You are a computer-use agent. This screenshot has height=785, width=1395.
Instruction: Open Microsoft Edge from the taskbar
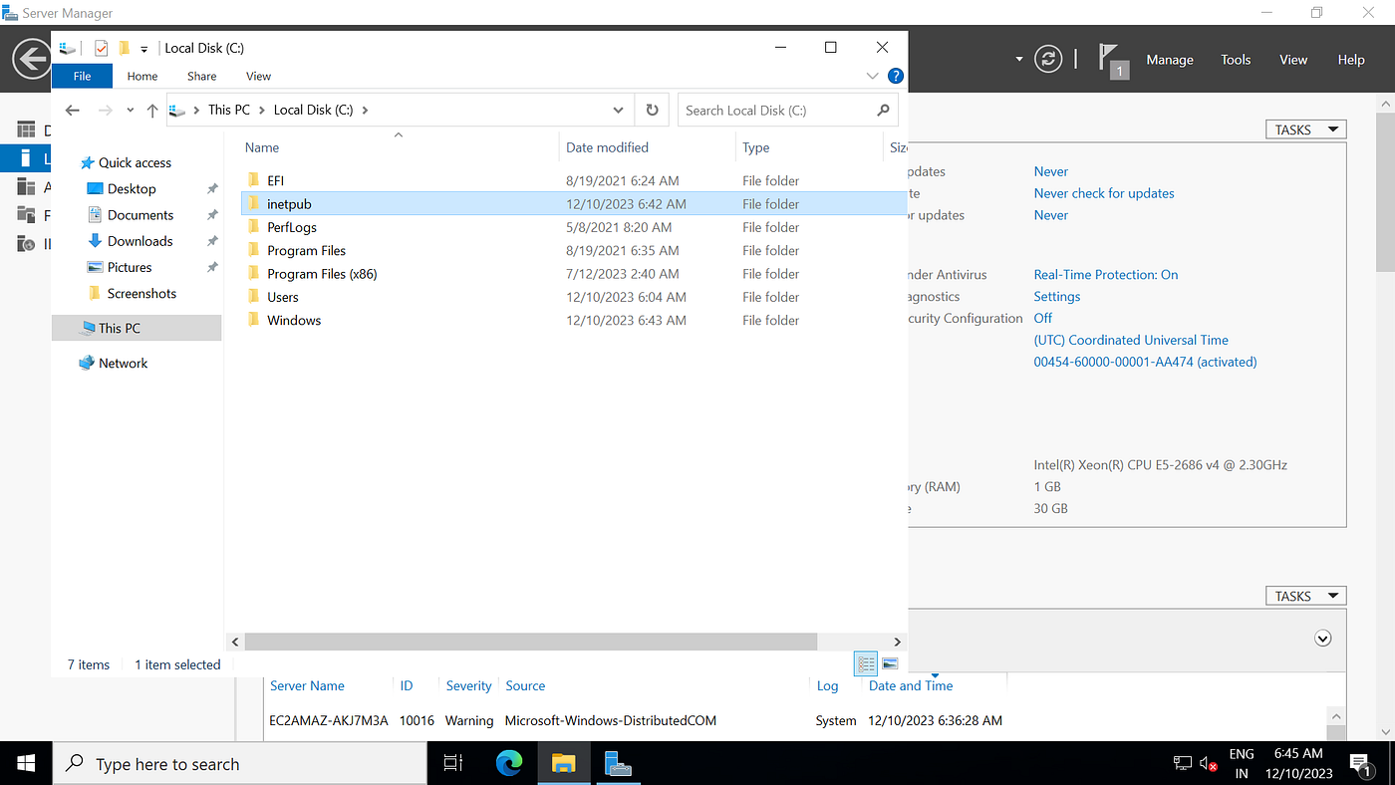point(509,764)
